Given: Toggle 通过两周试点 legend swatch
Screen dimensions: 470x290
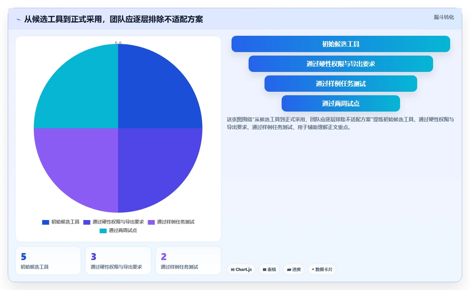Looking at the screenshot, I should [103, 231].
